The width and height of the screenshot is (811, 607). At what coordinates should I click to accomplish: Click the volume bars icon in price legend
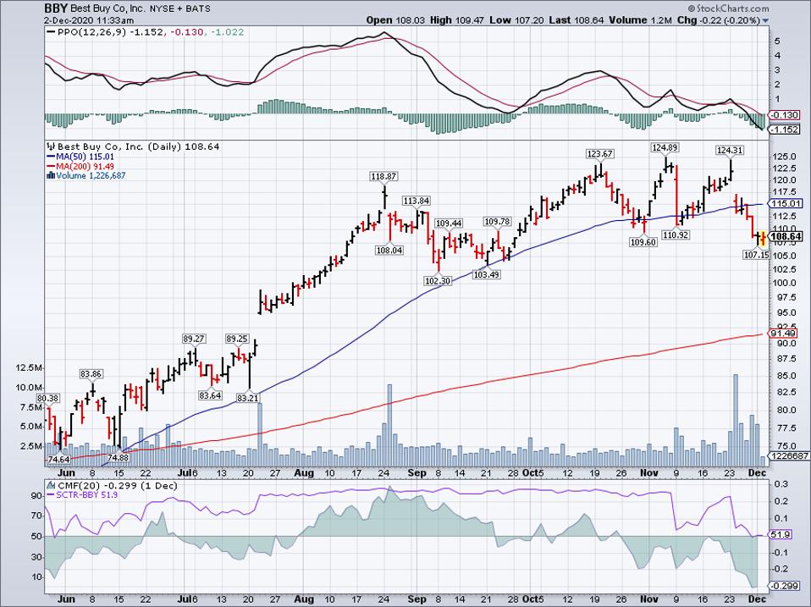click(x=51, y=176)
